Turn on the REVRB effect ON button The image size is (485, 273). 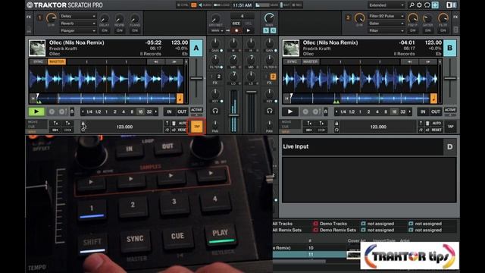click(x=120, y=30)
